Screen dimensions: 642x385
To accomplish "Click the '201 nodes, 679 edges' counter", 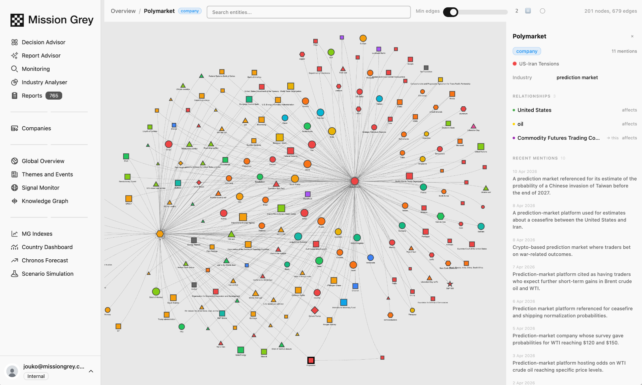I will (x=611, y=11).
